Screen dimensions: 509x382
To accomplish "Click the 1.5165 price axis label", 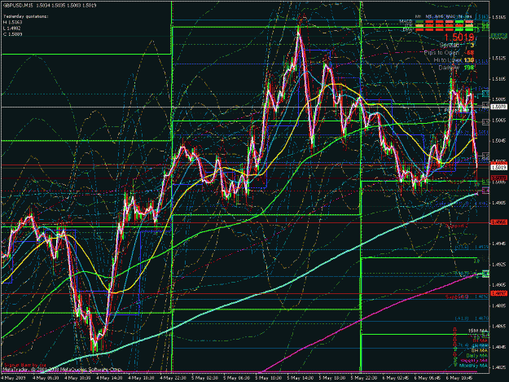I will coord(500,16).
